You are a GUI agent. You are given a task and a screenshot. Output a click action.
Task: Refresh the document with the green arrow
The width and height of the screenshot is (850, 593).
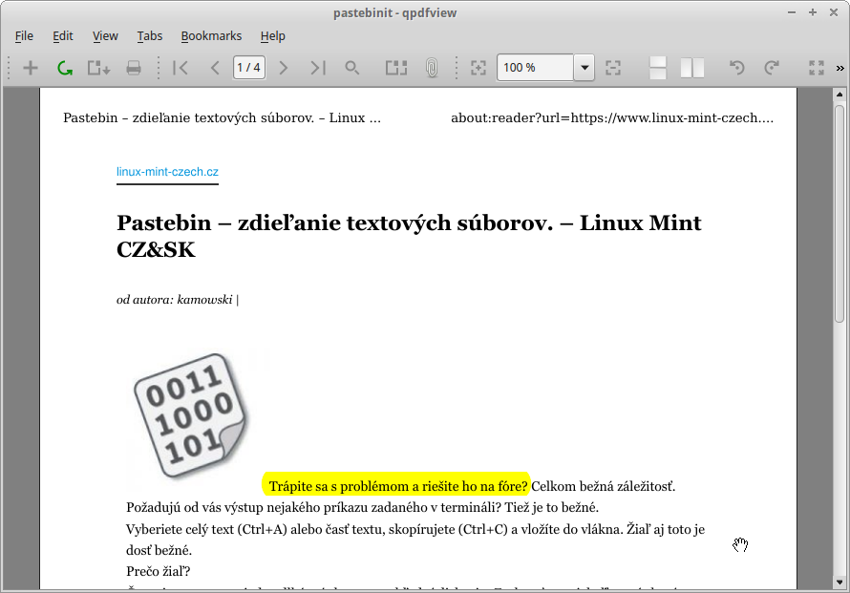(65, 68)
